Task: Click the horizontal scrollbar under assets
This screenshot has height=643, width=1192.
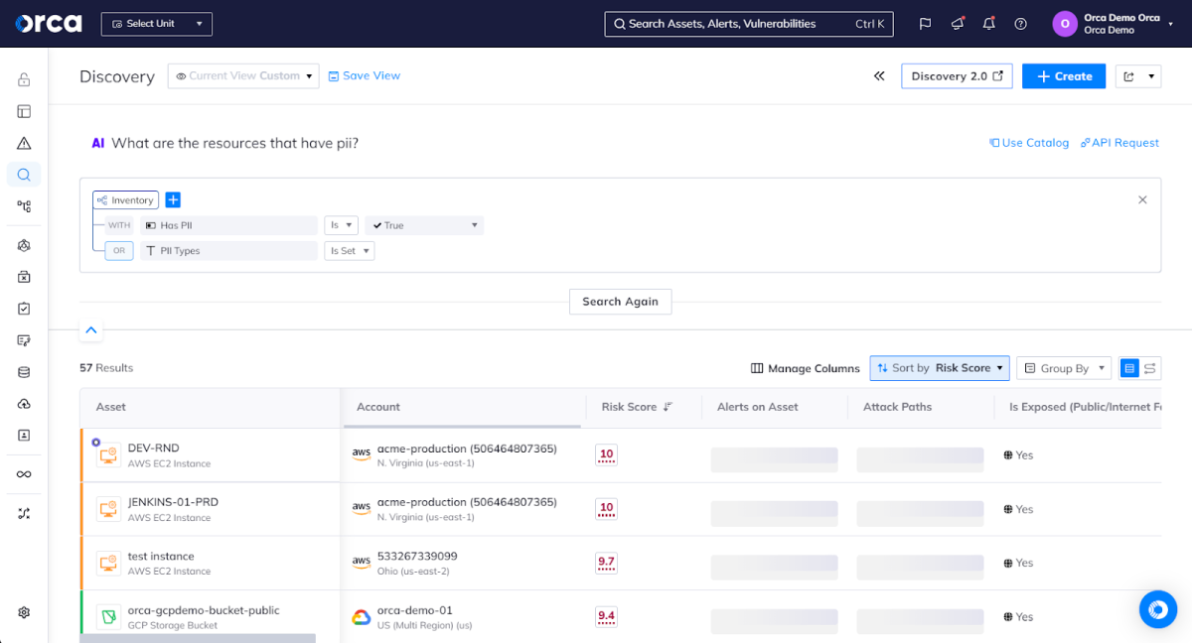Action: 198,638
